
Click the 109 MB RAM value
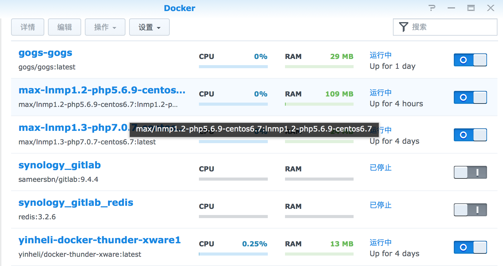pyautogui.click(x=339, y=94)
